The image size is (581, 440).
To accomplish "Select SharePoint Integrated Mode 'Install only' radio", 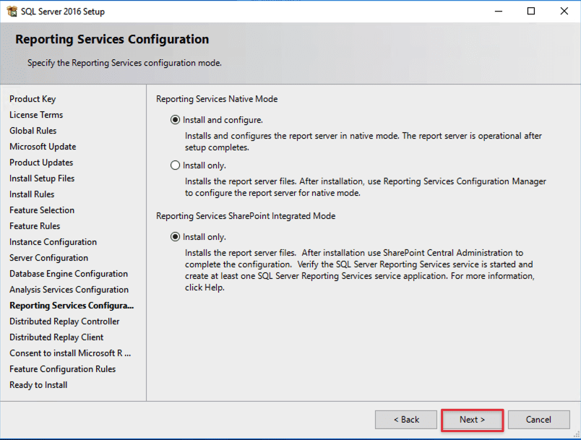I will (175, 237).
